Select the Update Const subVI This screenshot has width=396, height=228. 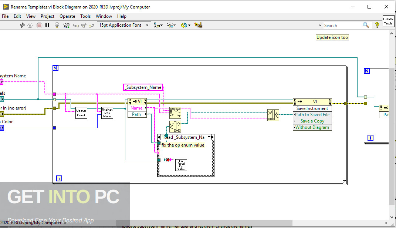tap(81, 113)
